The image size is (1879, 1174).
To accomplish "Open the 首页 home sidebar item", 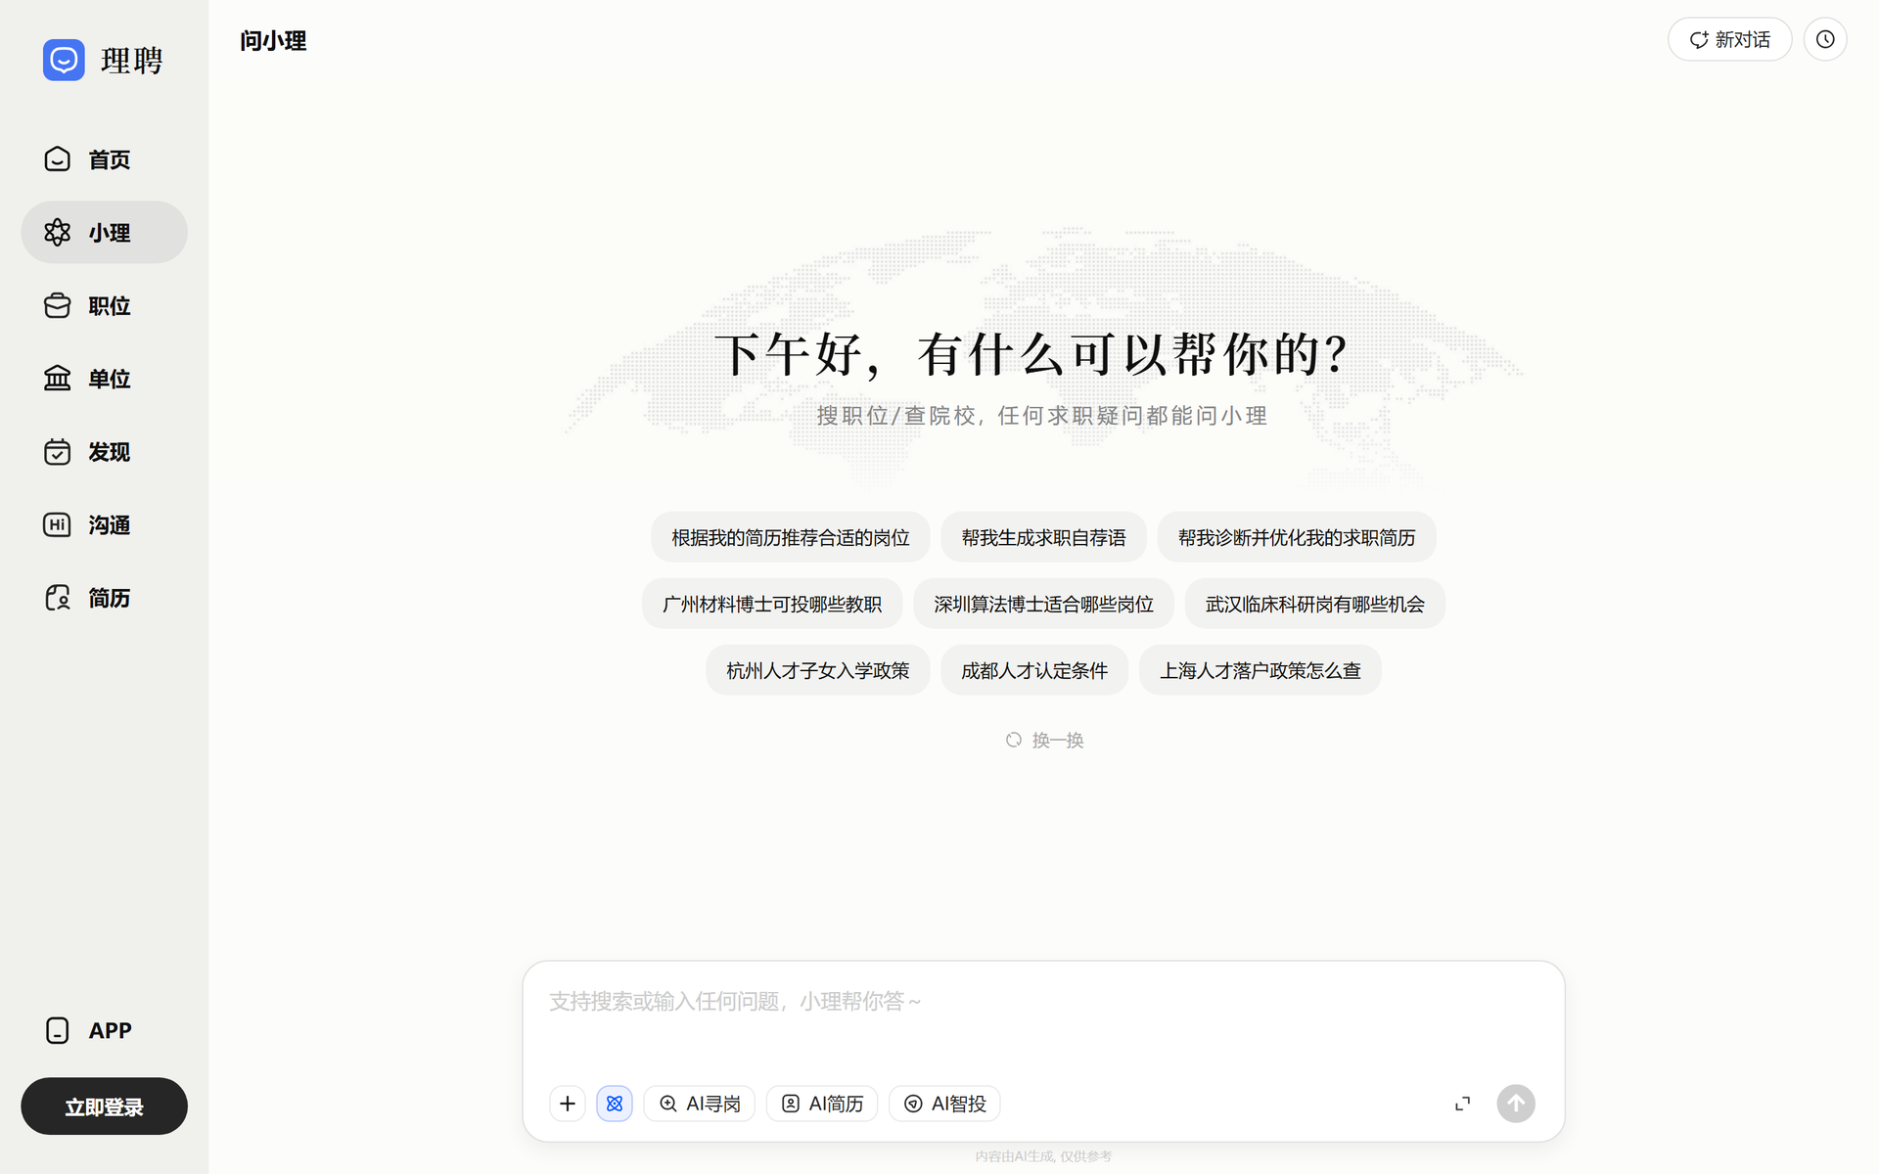I will [104, 159].
